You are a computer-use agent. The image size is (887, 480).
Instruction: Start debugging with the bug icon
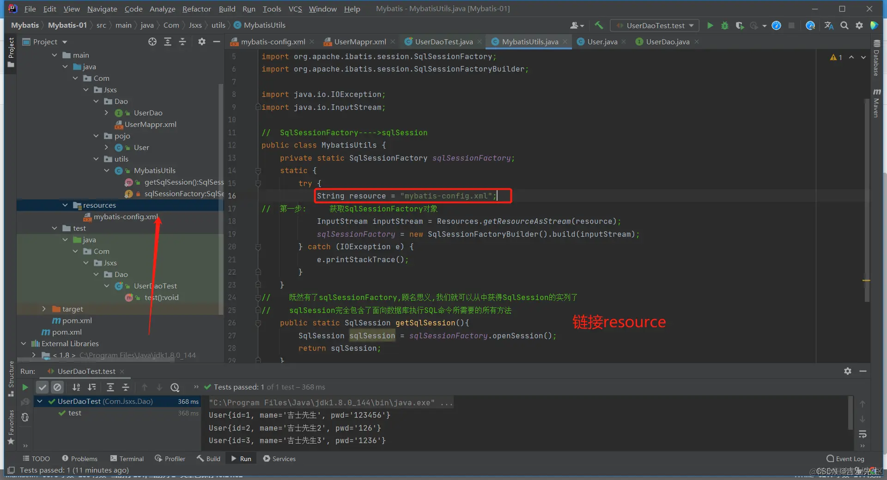click(x=725, y=25)
